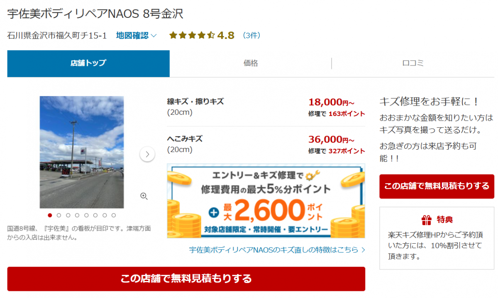Open the (3件) review count link
This screenshot has width=498, height=298.
251,36
